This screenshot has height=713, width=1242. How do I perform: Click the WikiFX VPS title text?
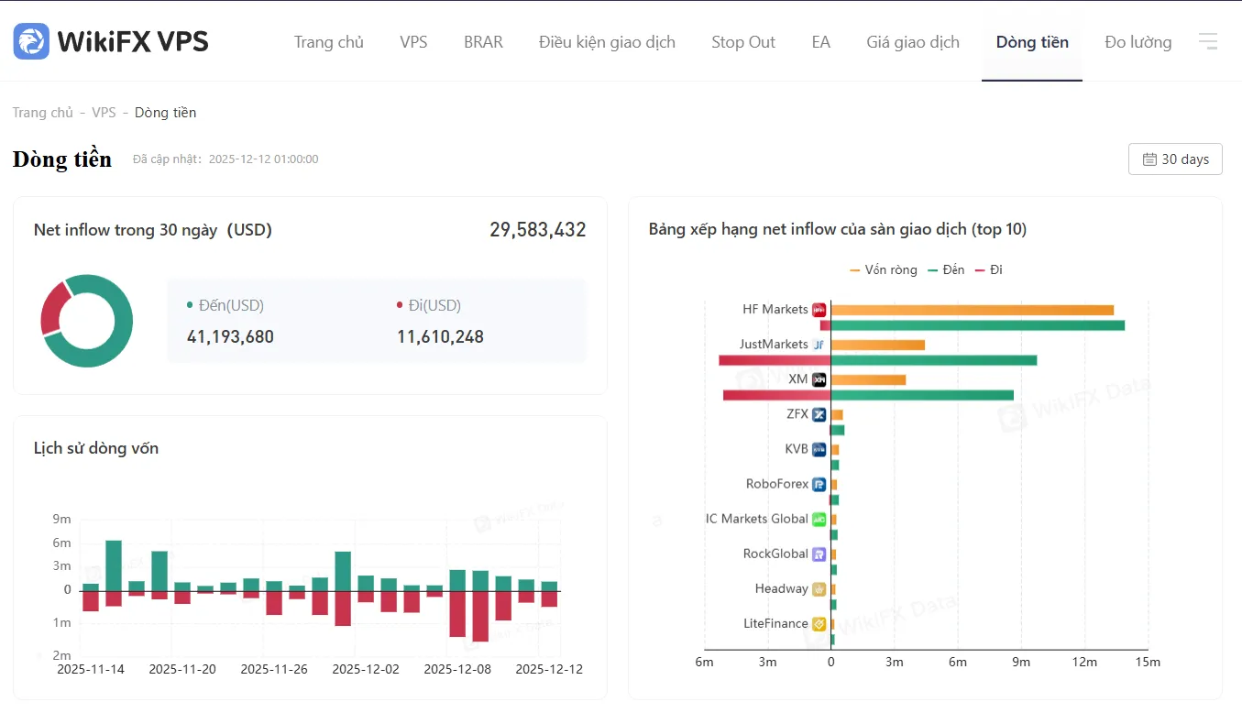[133, 41]
